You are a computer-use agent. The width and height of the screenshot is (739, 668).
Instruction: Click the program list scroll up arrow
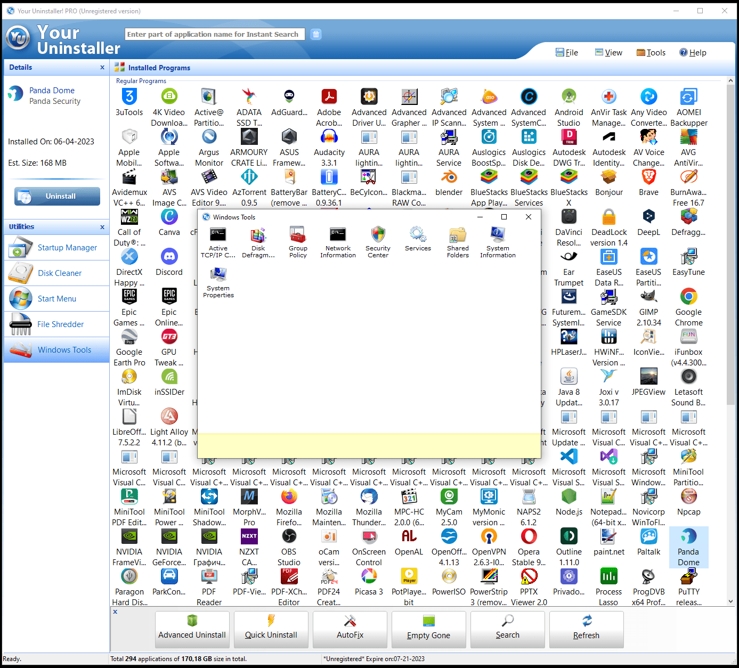[730, 81]
